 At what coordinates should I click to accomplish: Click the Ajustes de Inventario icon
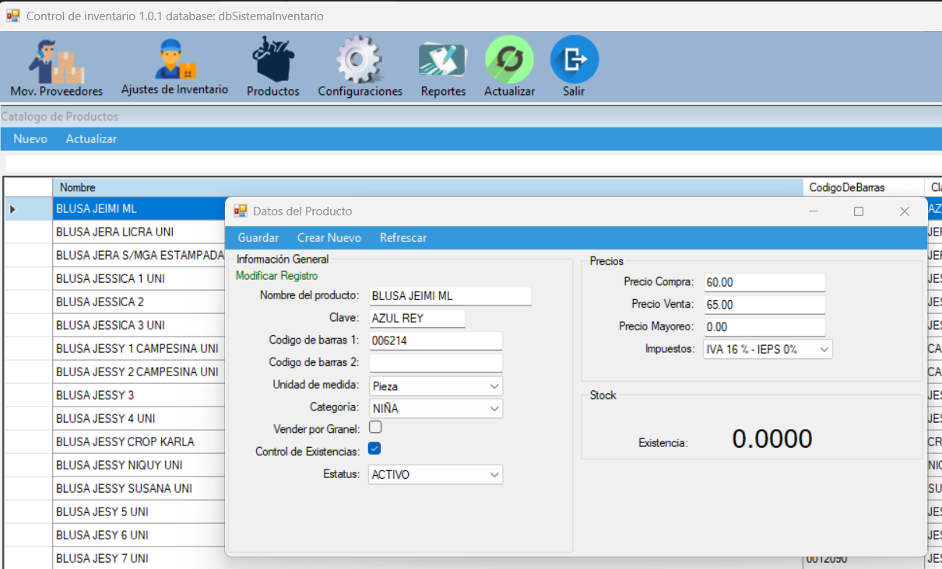pyautogui.click(x=174, y=61)
